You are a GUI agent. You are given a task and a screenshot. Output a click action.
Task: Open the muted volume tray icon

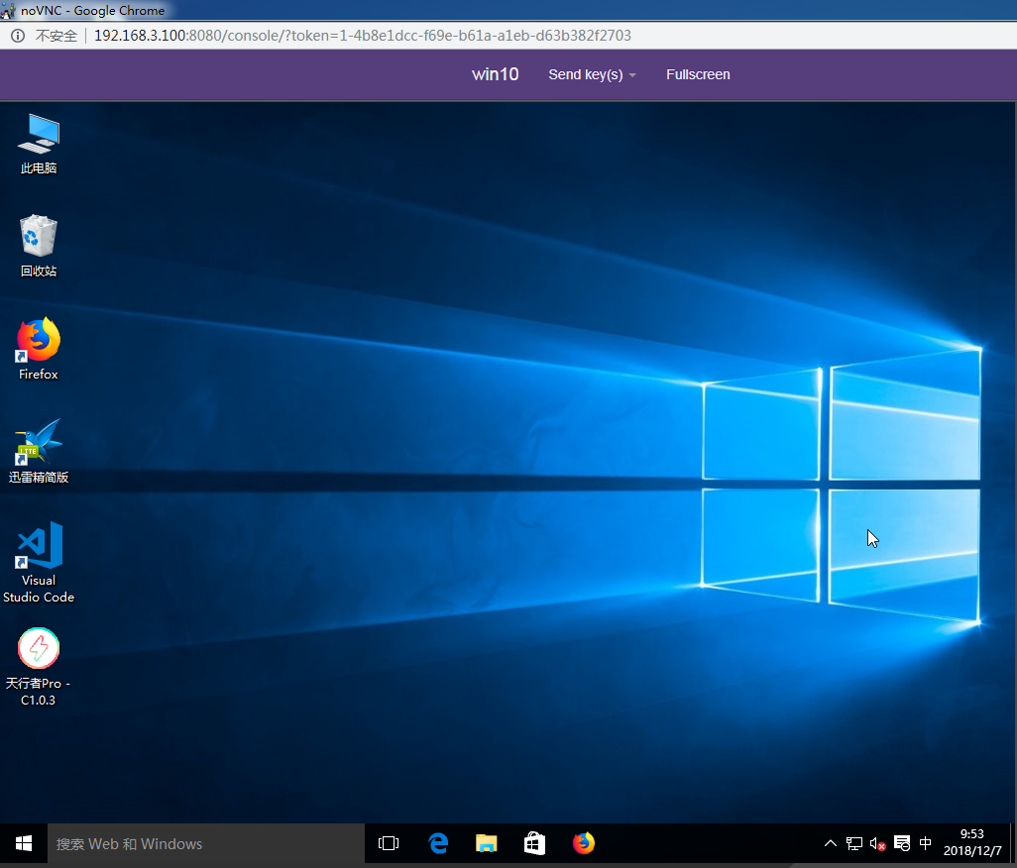pyautogui.click(x=877, y=843)
